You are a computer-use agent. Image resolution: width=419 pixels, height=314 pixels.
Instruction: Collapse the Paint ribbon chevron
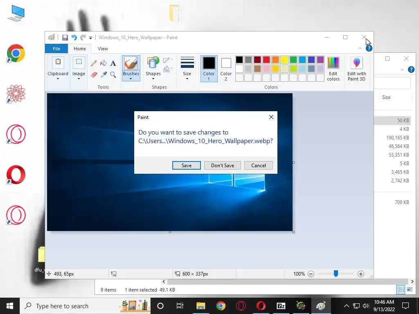tap(360, 48)
